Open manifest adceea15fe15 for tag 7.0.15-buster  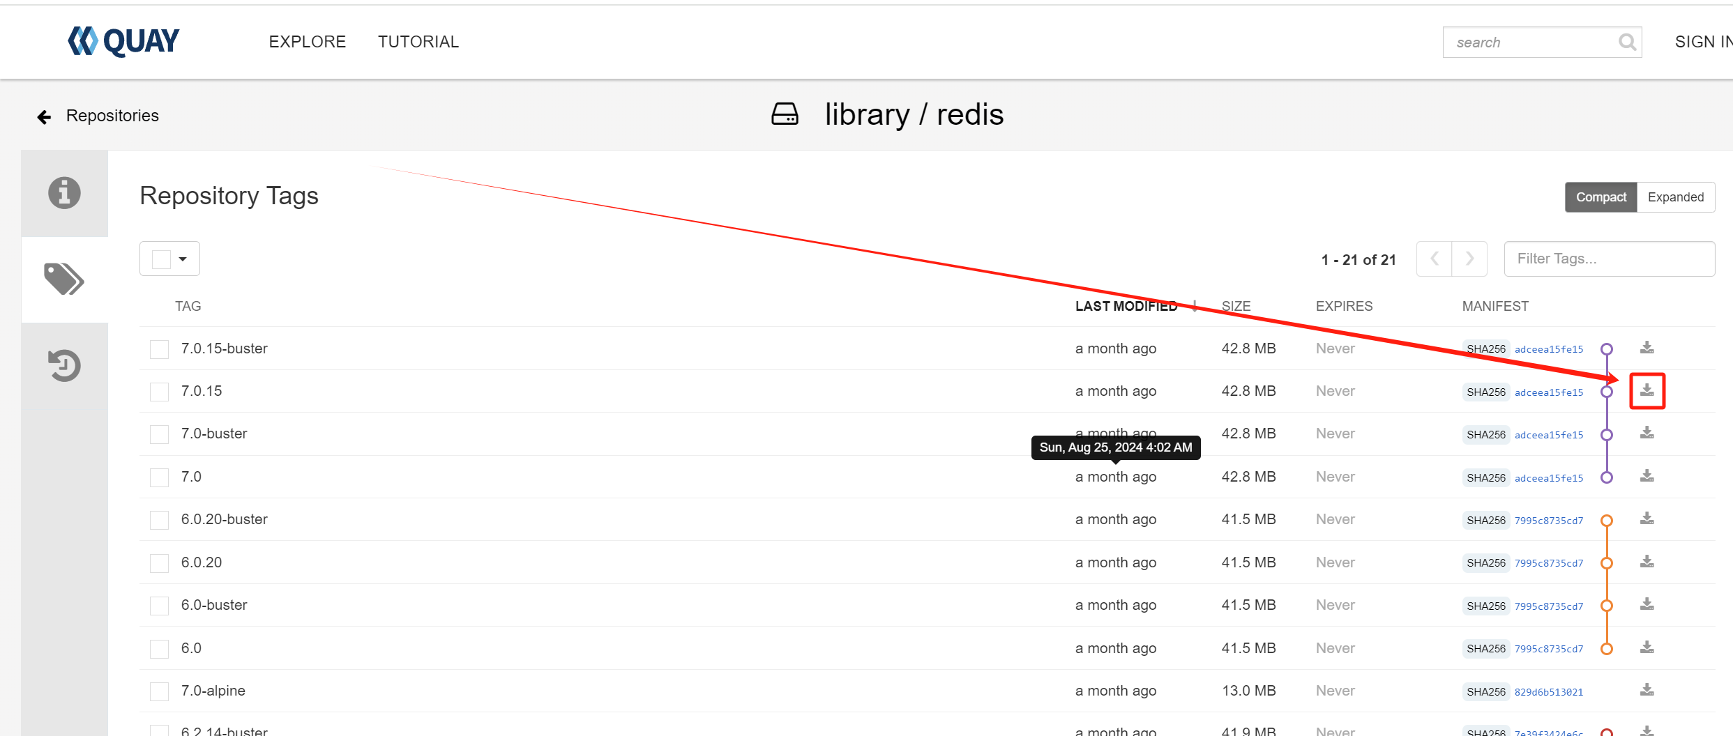click(x=1548, y=349)
